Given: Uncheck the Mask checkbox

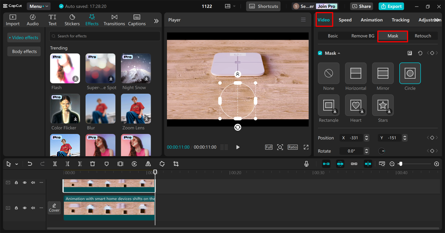Looking at the screenshot, I should [320, 53].
